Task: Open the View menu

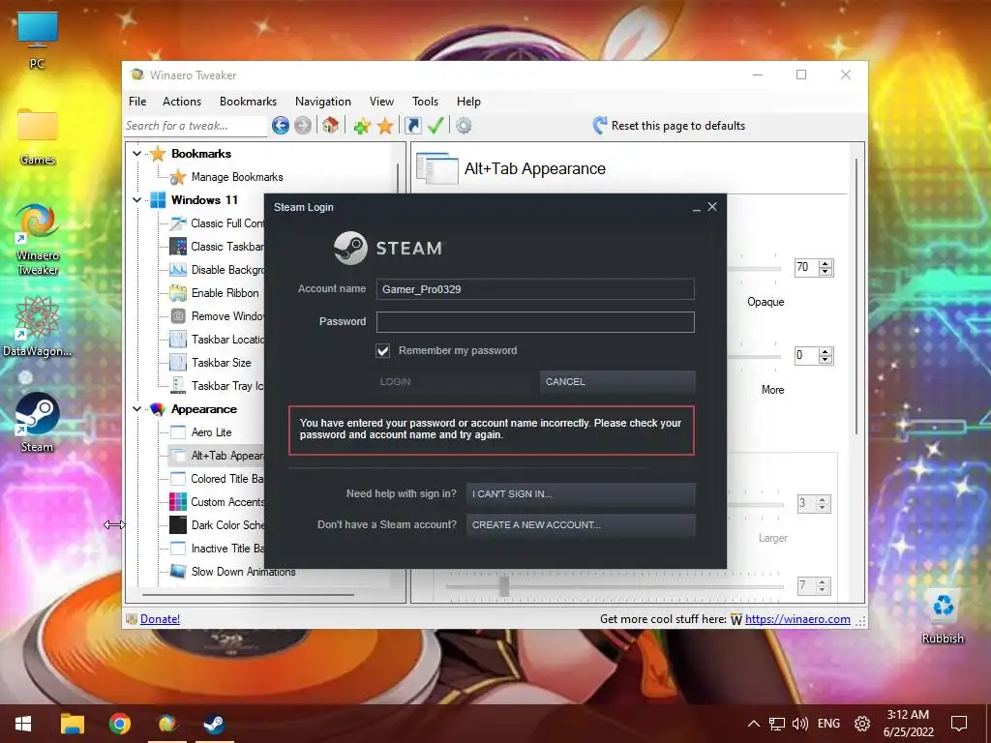Action: 381,101
